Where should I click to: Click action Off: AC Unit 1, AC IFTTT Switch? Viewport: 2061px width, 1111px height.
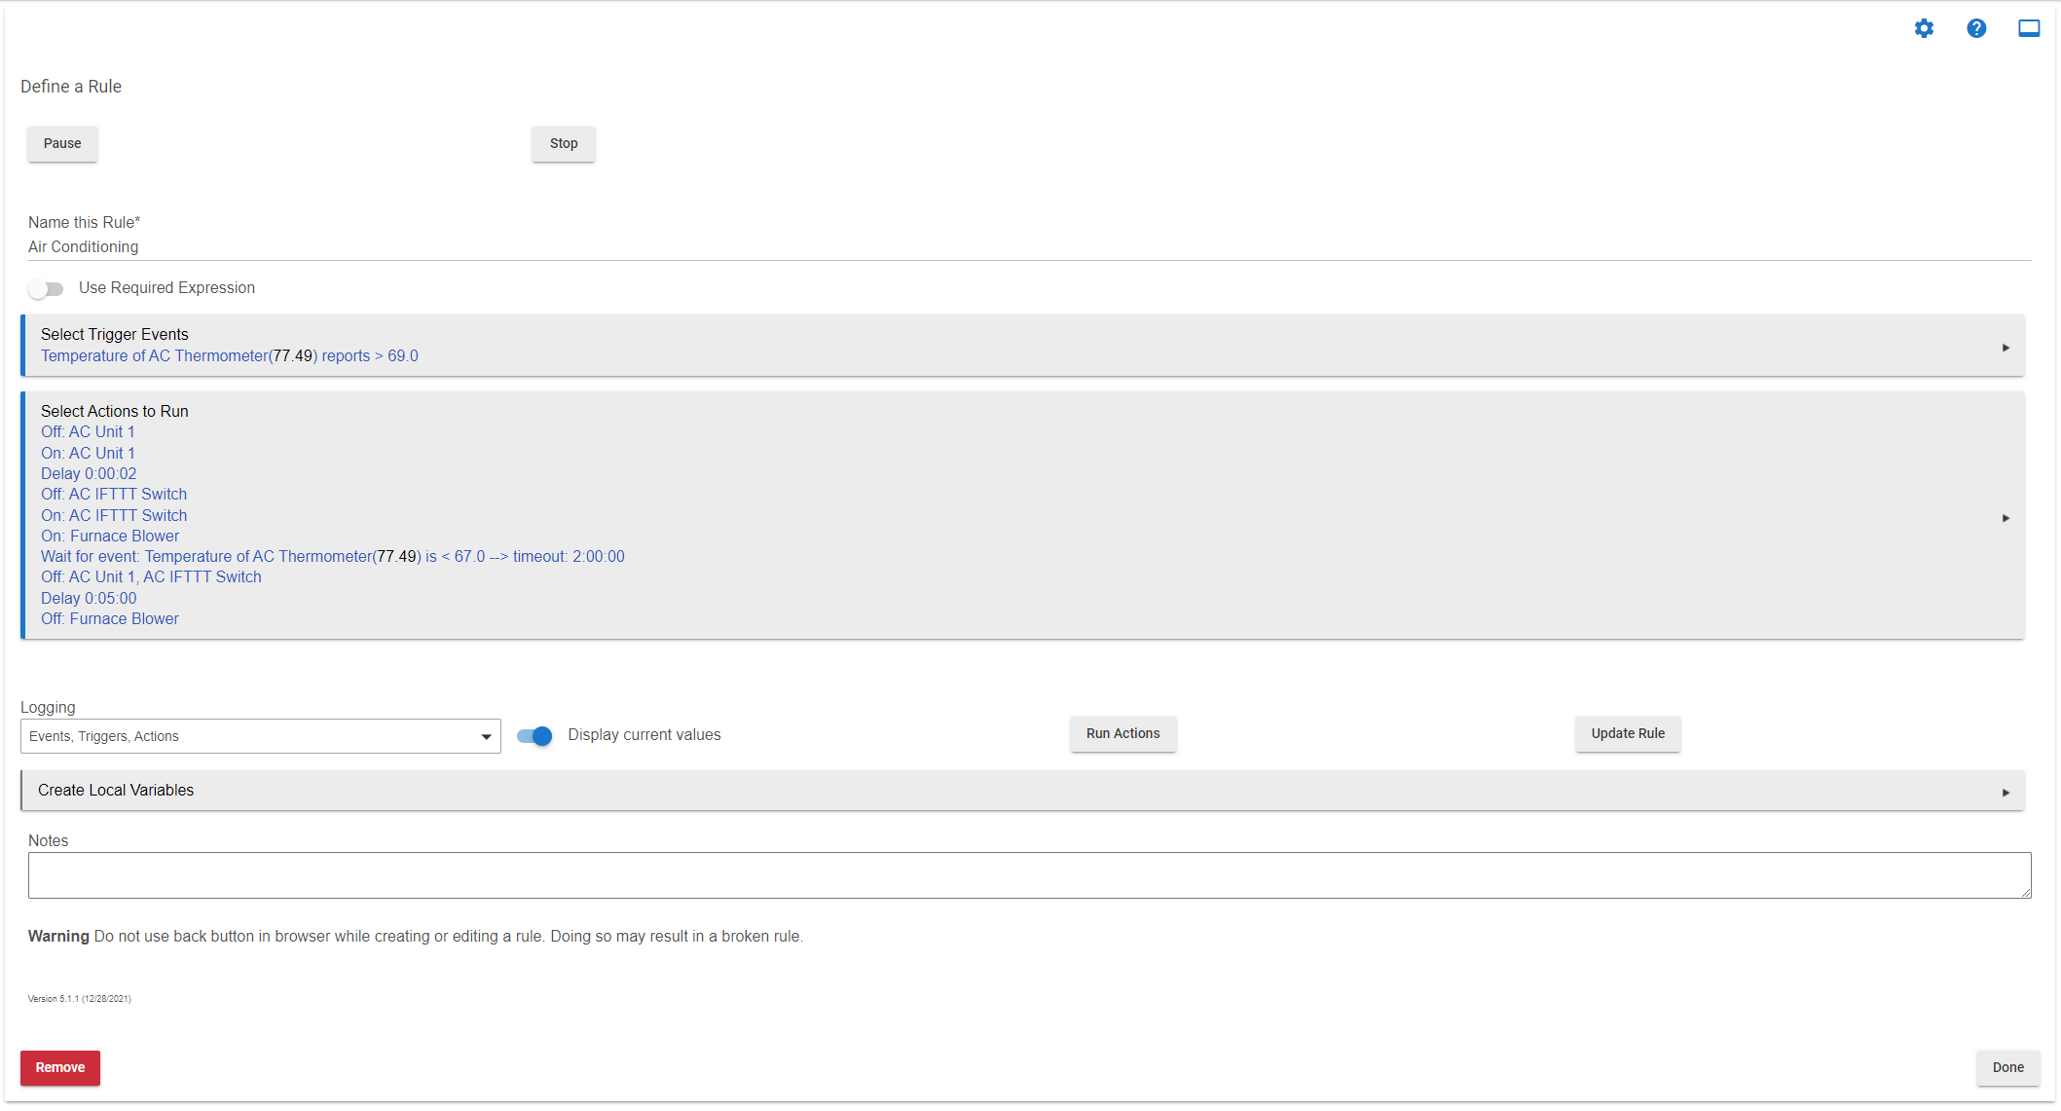[x=151, y=577]
